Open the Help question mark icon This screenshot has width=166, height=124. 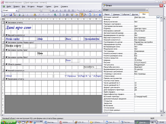pos(100,15)
